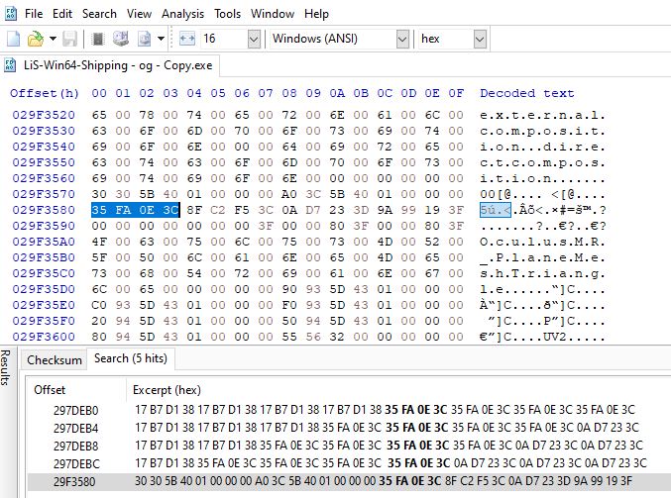Screen dimensions: 671x498
Task: Click the Open file folder icon
Action: [x=36, y=39]
